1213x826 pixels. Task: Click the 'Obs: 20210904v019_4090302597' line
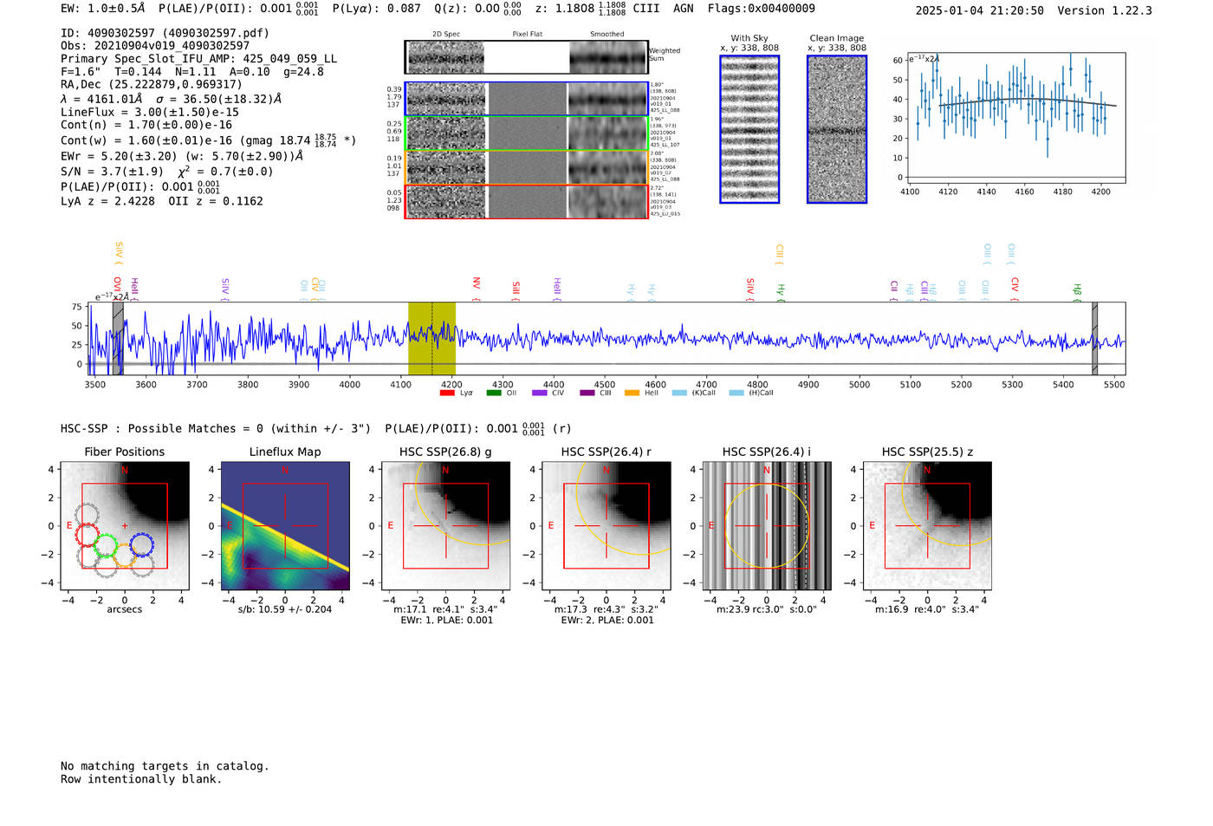pyautogui.click(x=155, y=46)
